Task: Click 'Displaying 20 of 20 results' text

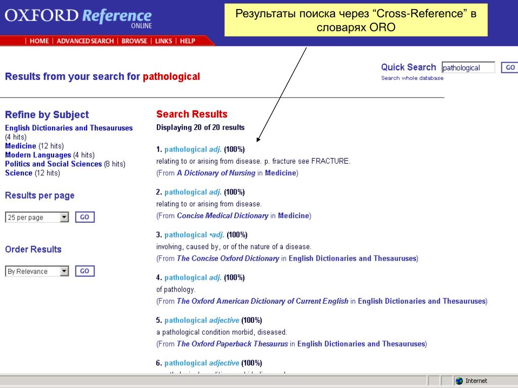Action: click(x=200, y=127)
